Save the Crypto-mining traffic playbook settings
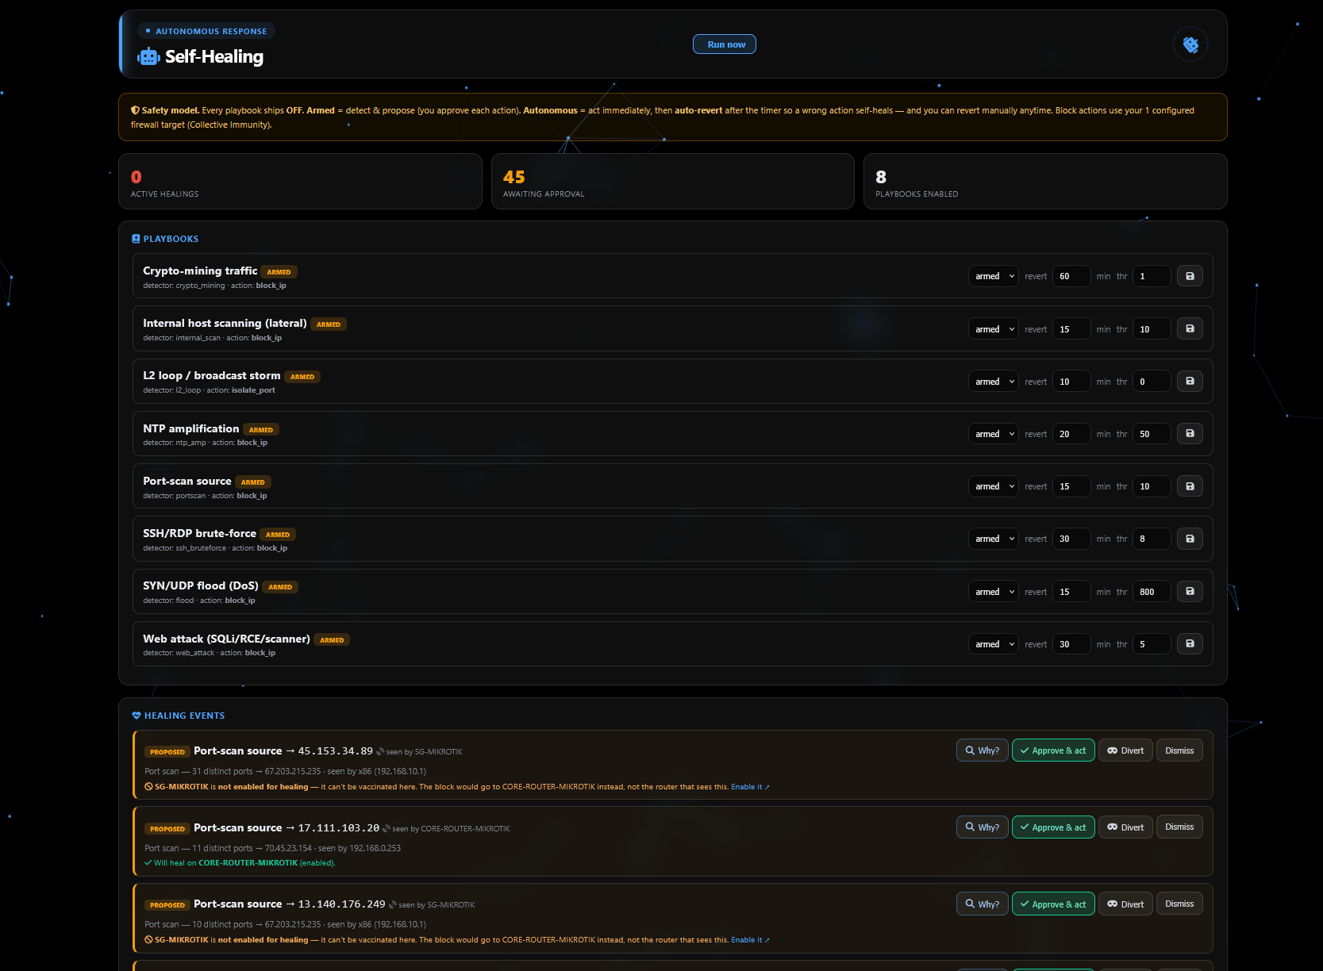 coord(1190,276)
